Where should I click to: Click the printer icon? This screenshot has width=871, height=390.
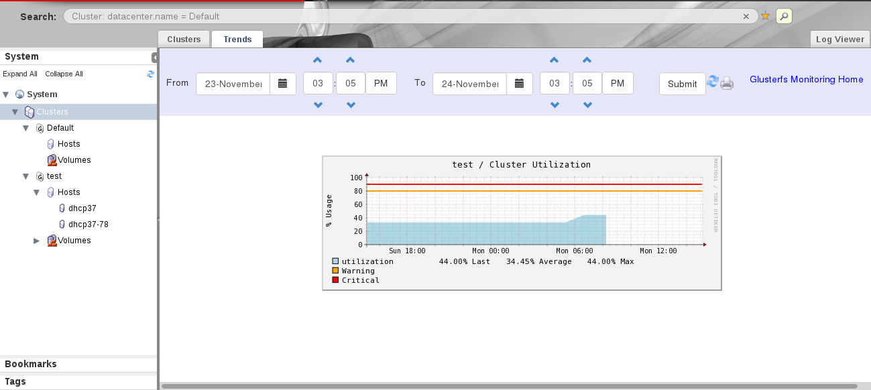click(x=728, y=84)
